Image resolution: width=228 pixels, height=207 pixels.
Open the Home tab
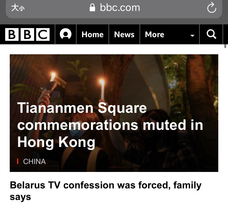pyautogui.click(x=92, y=34)
